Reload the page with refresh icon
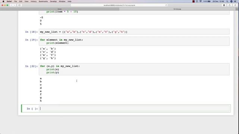 click(166, 5)
